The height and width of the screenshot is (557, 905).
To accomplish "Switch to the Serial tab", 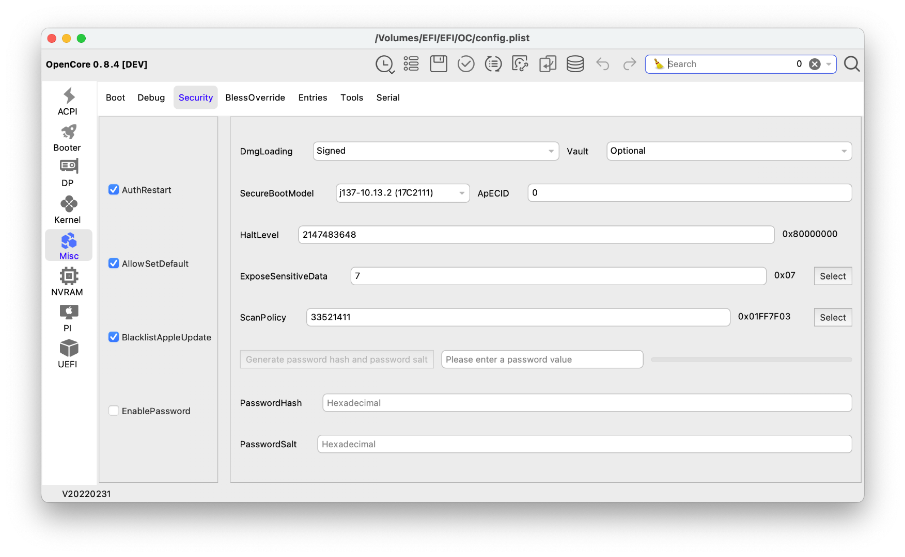I will pyautogui.click(x=388, y=97).
